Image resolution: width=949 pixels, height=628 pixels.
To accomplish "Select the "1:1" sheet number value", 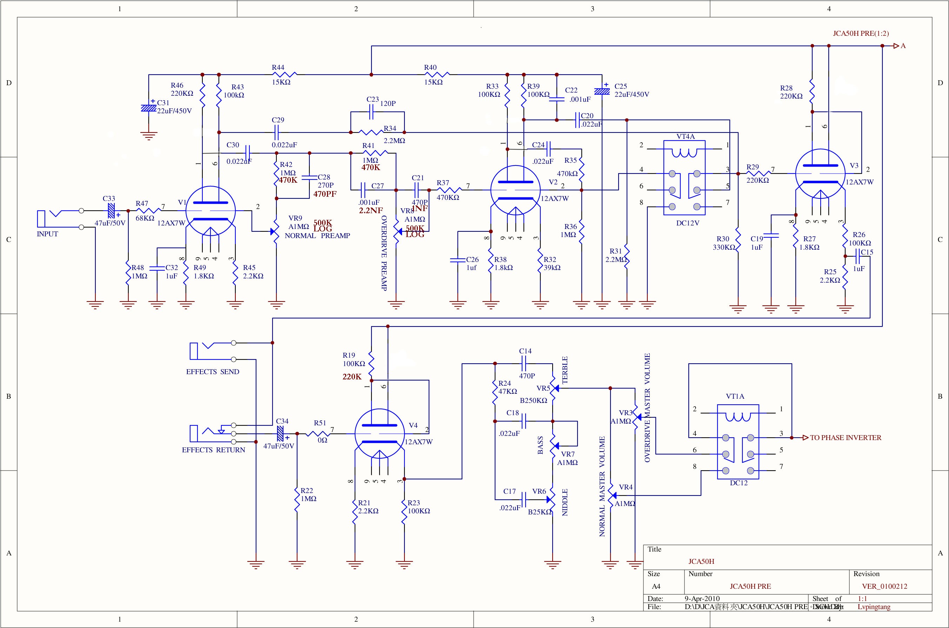I will click(x=862, y=599).
